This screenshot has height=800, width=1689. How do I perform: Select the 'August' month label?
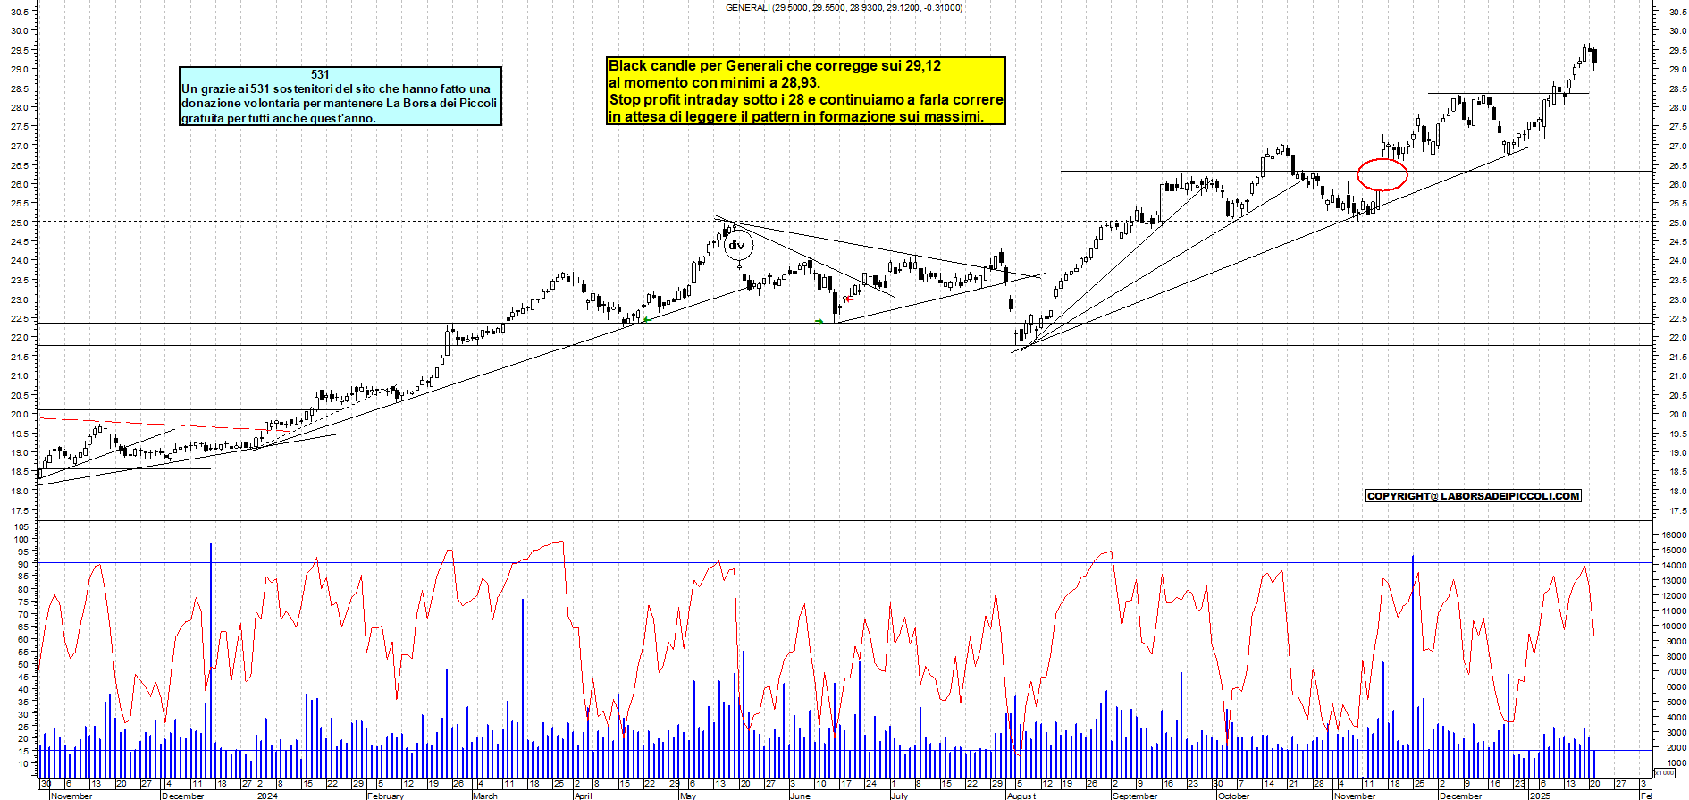pyautogui.click(x=1021, y=796)
